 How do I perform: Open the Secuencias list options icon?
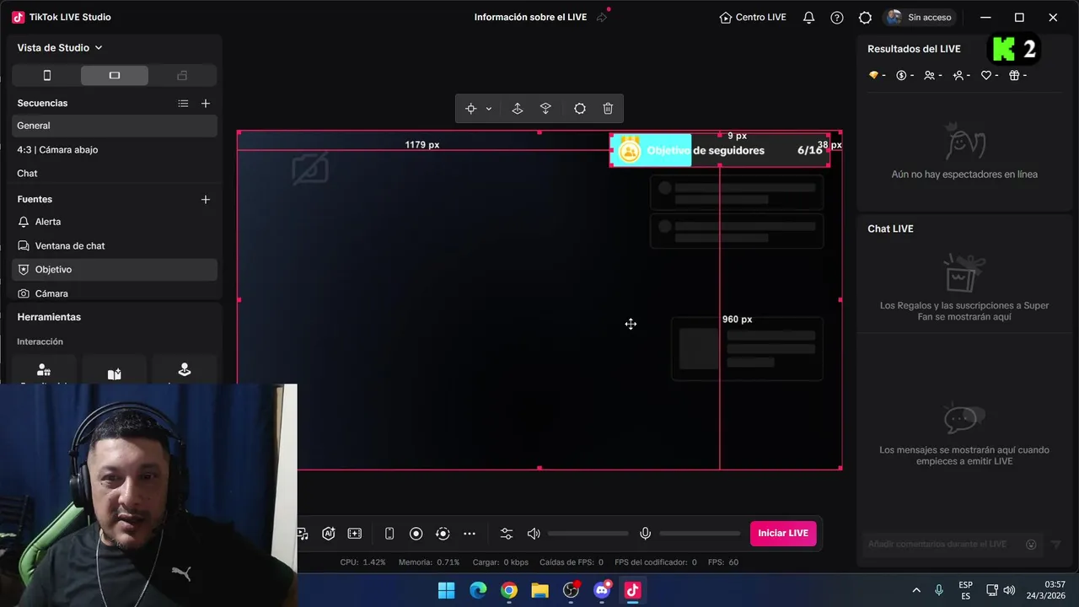(183, 103)
